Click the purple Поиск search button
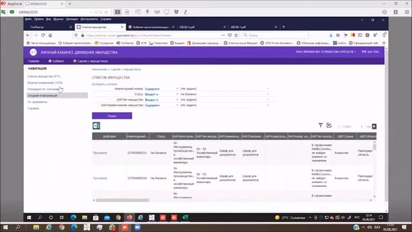The image size is (412, 232). (112, 116)
